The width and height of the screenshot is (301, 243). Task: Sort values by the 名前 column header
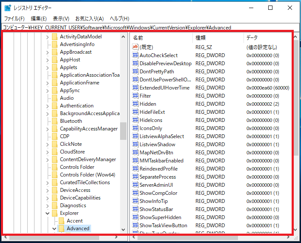[161, 38]
